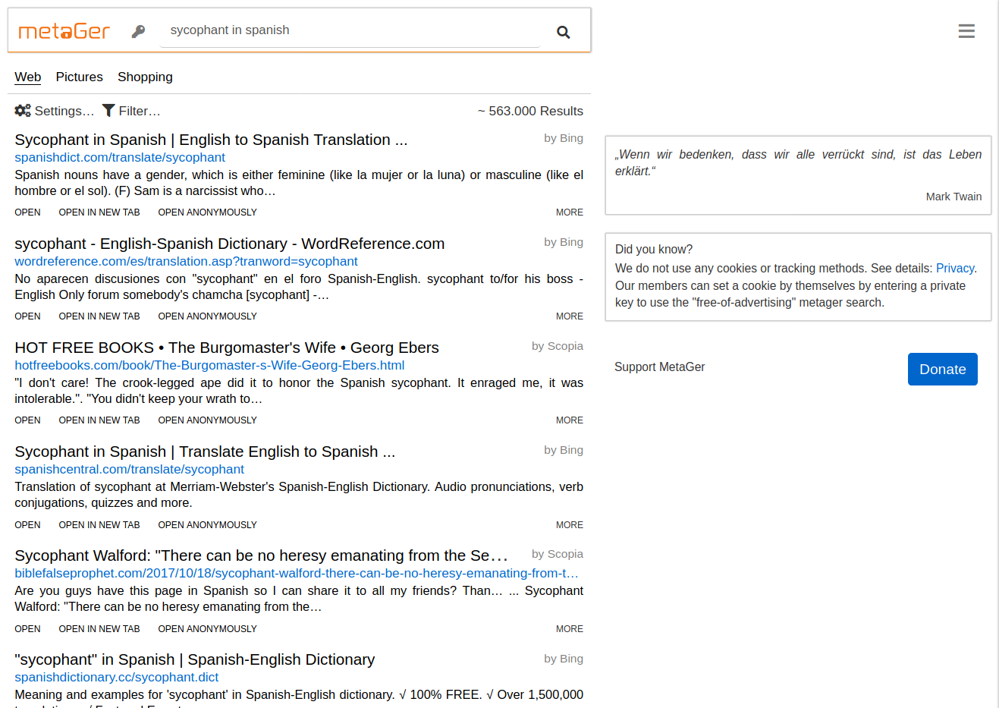Click OPEN ANONYMOUSLY under HOT FREE BOOKS result

coord(207,420)
